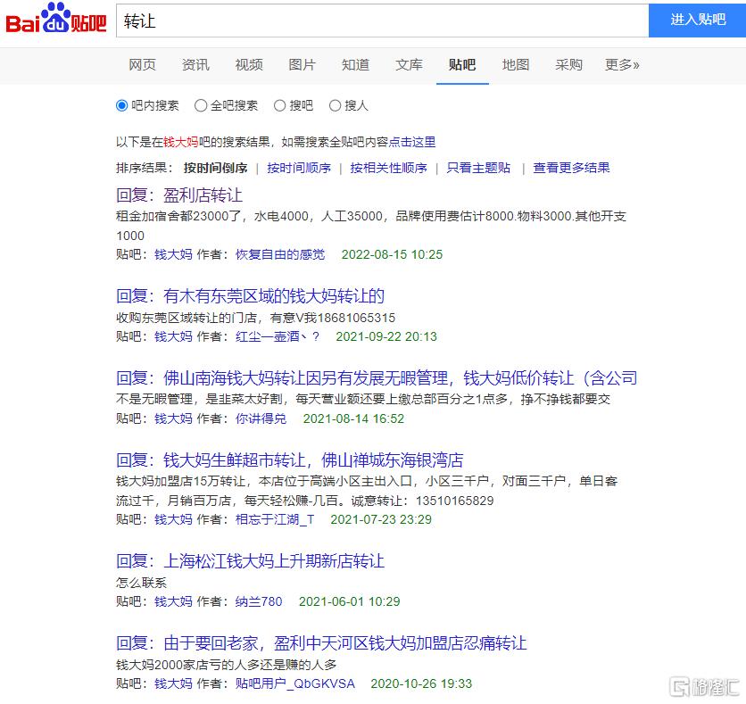Go to the 知道 tab
Screen dimensions: 746x704
pos(355,65)
